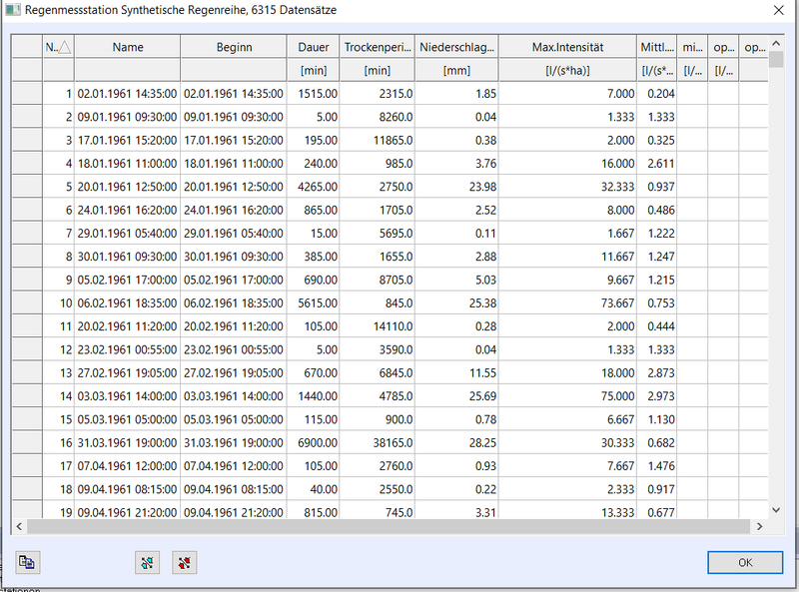Confirm the dialog with OK

coord(745,562)
